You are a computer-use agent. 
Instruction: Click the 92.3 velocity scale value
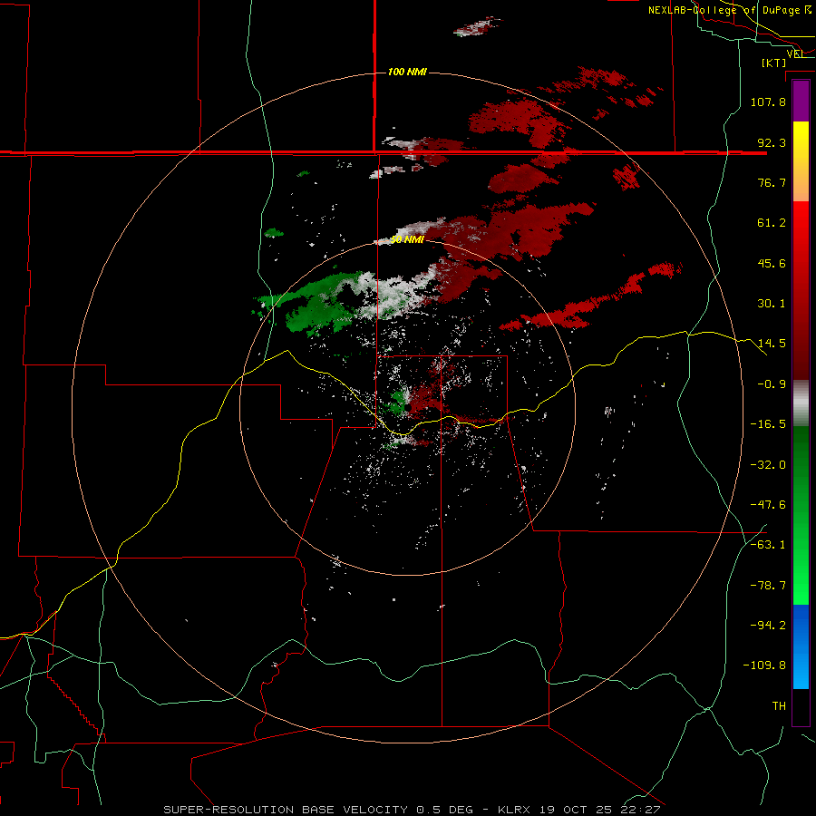772,142
